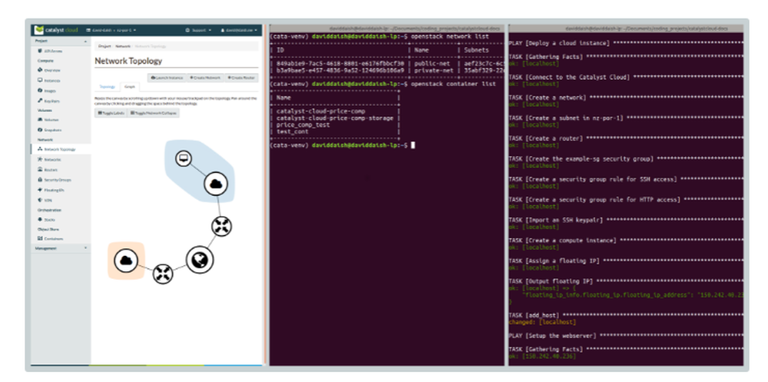Click the Project breadcrumb link
Viewport: 768px width, 382px height.
[x=104, y=46]
